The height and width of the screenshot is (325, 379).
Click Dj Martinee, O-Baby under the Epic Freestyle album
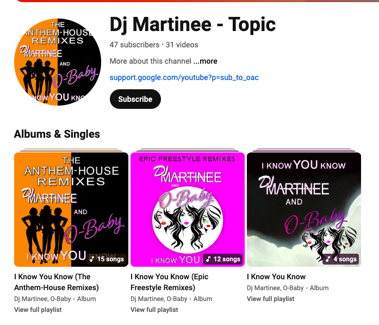[x=159, y=299]
